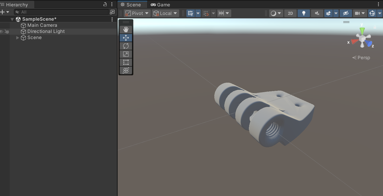
Task: Mute scene audio toggle
Action: tap(317, 13)
